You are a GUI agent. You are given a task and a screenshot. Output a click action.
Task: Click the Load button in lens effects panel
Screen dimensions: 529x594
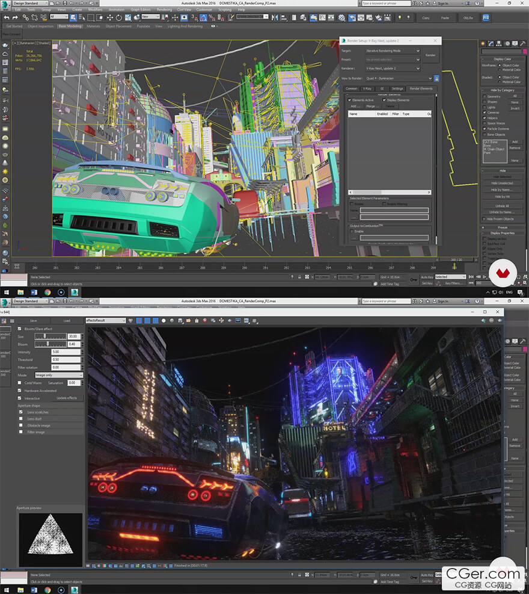[x=67, y=321]
